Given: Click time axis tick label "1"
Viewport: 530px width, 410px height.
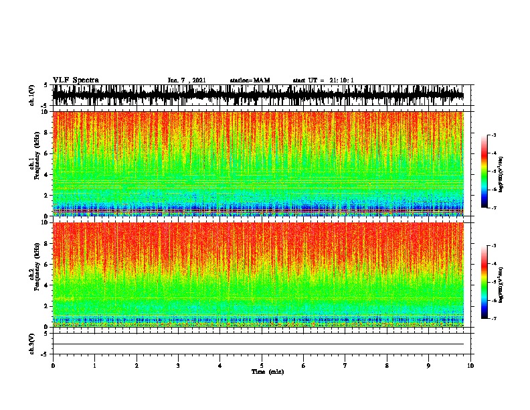Looking at the screenshot, I should [x=94, y=366].
